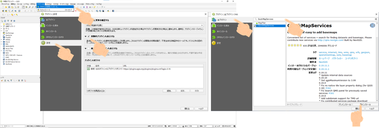Select MapTiler in plugin list
The width and height of the screenshot is (379, 128).
(262, 23)
